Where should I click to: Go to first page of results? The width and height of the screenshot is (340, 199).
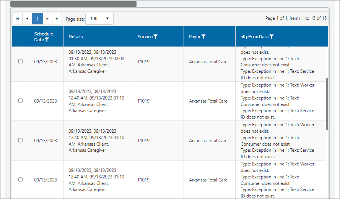coord(18,19)
